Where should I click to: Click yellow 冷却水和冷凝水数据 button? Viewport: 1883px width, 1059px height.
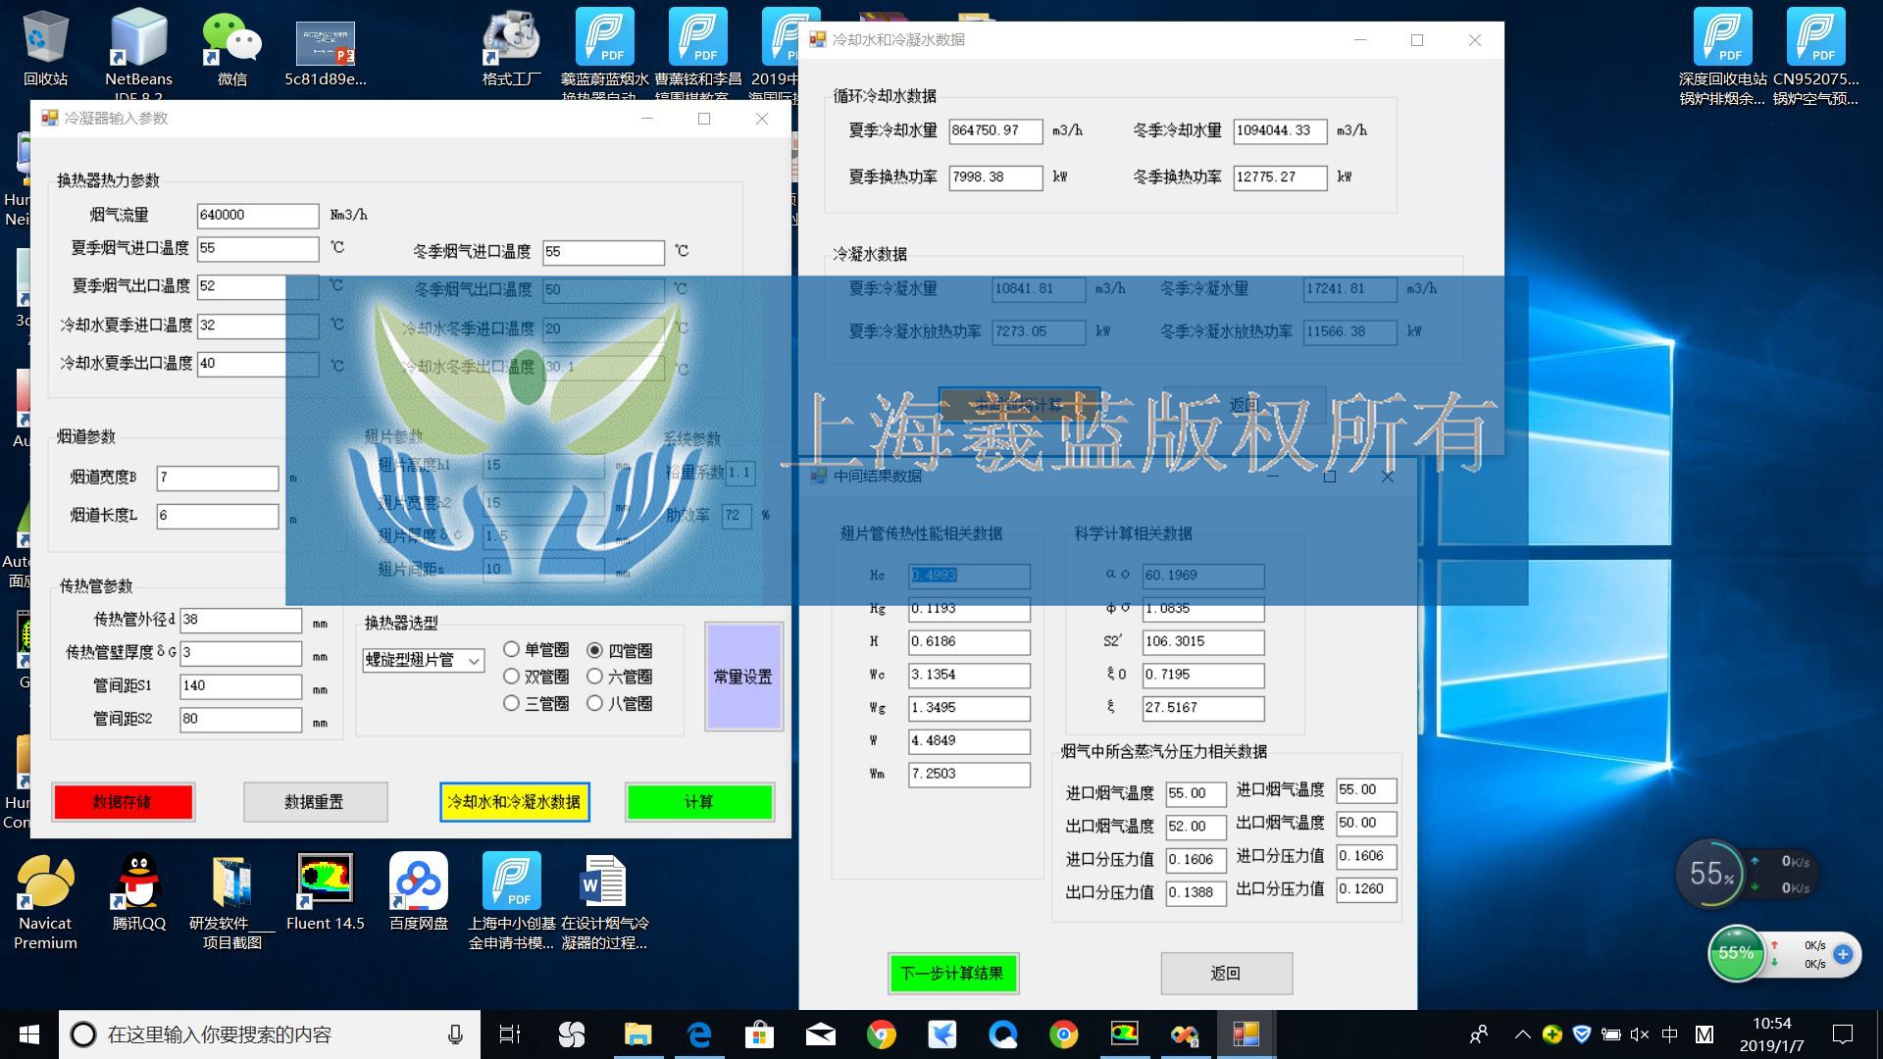pyautogui.click(x=514, y=802)
